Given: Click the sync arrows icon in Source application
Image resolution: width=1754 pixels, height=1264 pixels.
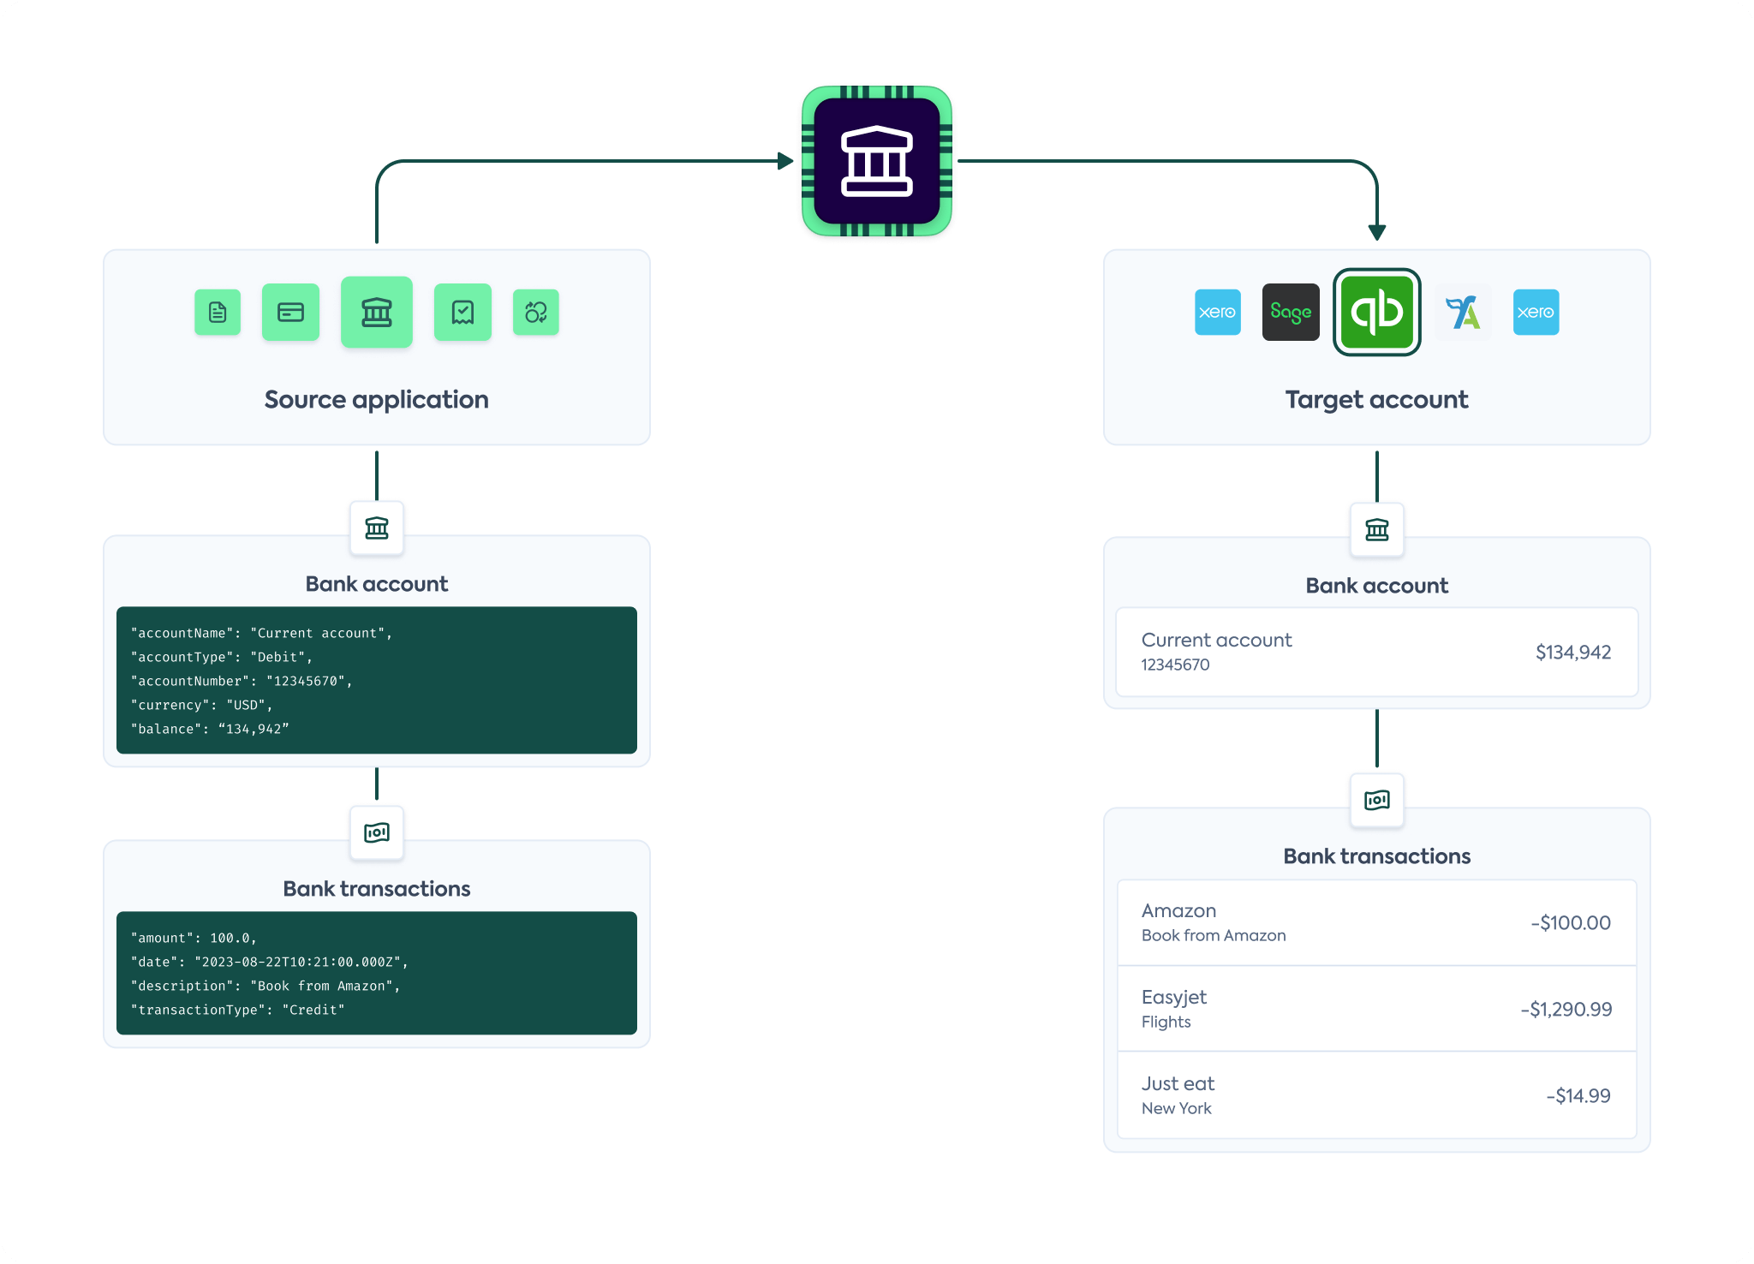Looking at the screenshot, I should click(536, 312).
